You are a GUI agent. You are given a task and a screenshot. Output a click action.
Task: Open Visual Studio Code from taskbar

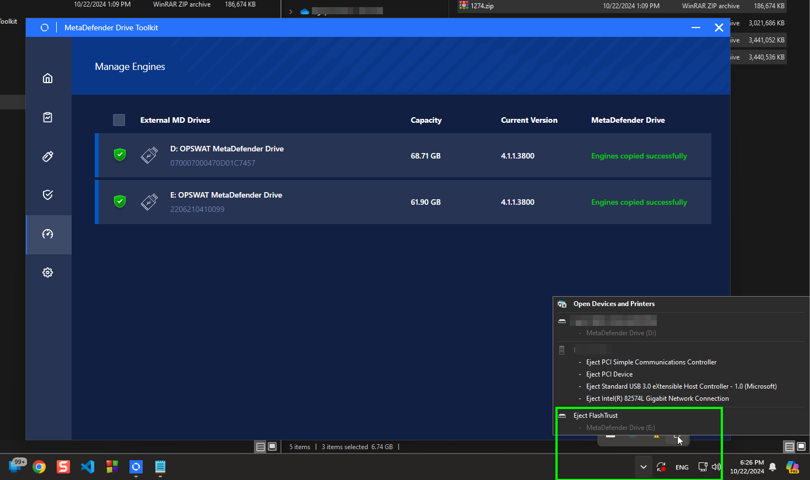pos(88,467)
